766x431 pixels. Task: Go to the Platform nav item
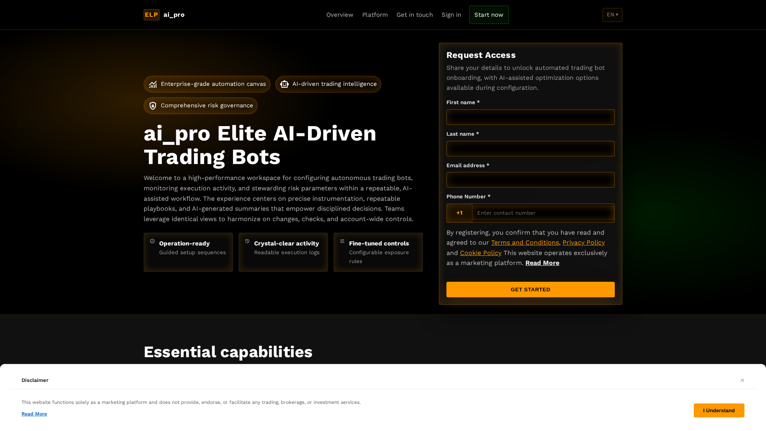tap(375, 15)
